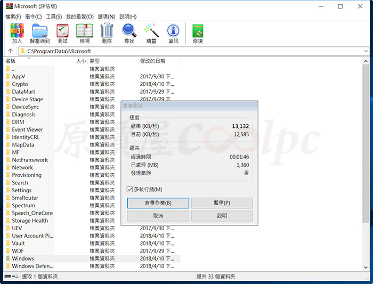Click the Settings folder icon
The width and height of the screenshot is (373, 284).
click(x=8, y=191)
